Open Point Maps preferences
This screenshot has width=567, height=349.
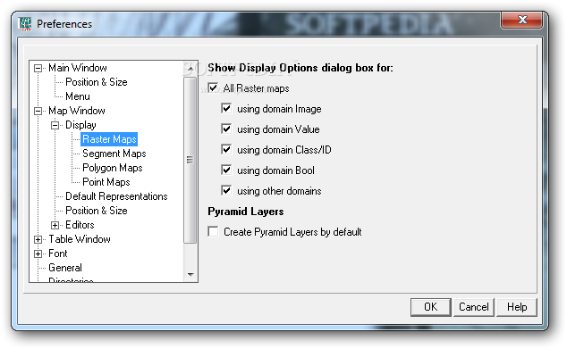coord(106,182)
